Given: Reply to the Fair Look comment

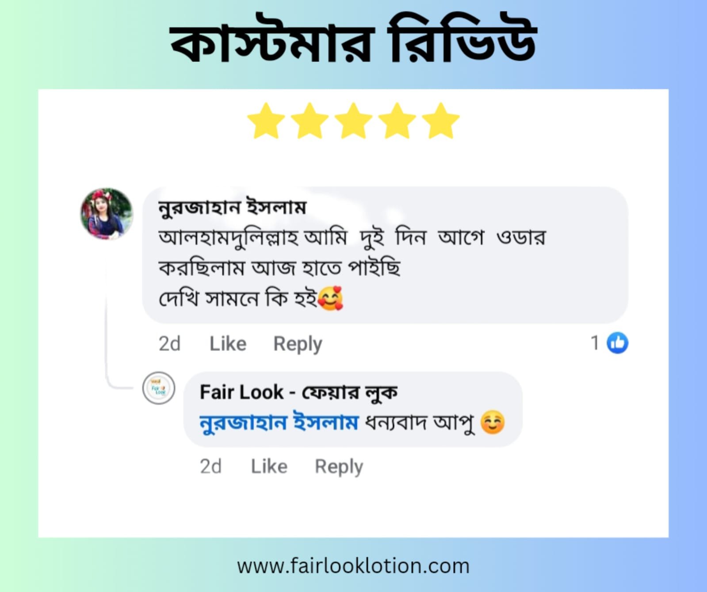Looking at the screenshot, I should click(339, 467).
